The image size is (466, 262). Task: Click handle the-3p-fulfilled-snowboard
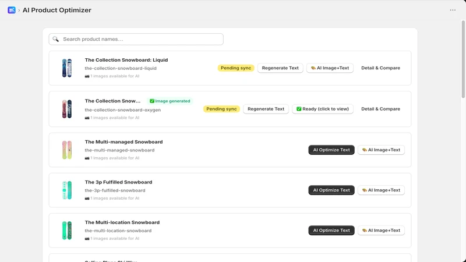(115, 190)
